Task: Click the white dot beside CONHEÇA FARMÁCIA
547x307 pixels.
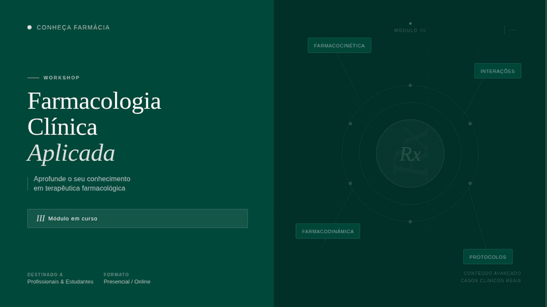Action: (30, 28)
